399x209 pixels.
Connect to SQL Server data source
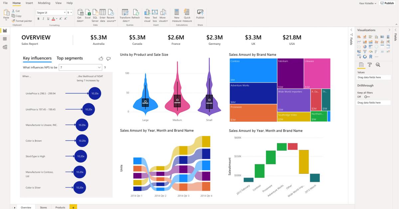tap(95, 16)
